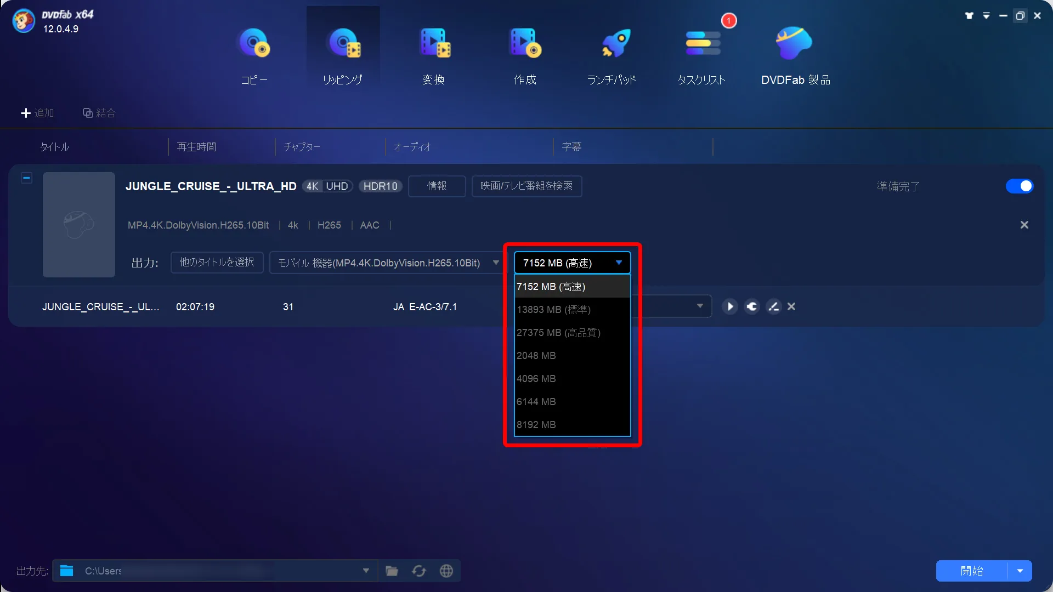
Task: Open the video edit pencil icon
Action: pos(773,306)
